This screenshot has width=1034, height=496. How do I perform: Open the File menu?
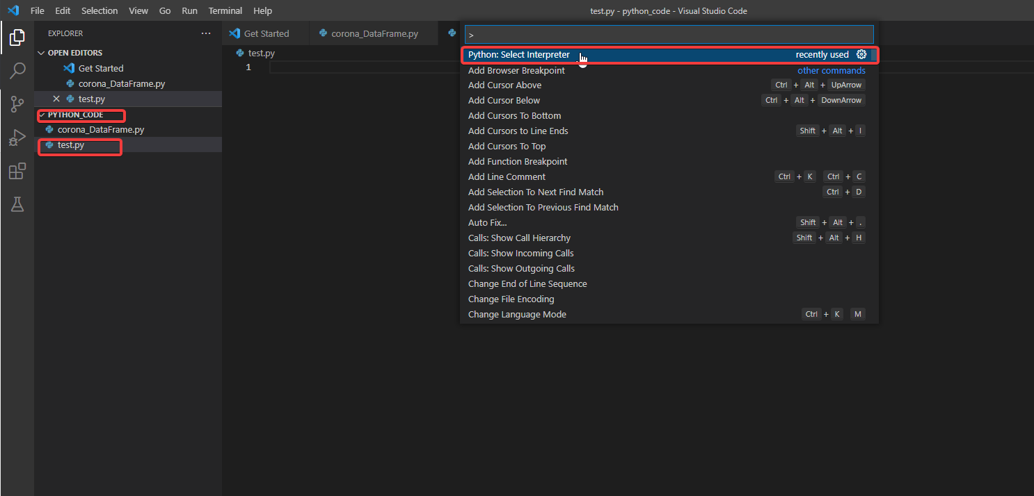click(x=38, y=10)
